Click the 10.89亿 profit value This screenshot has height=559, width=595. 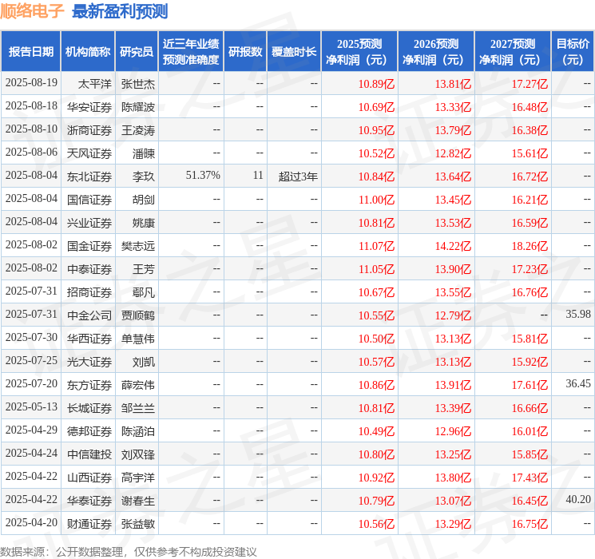pyautogui.click(x=376, y=84)
